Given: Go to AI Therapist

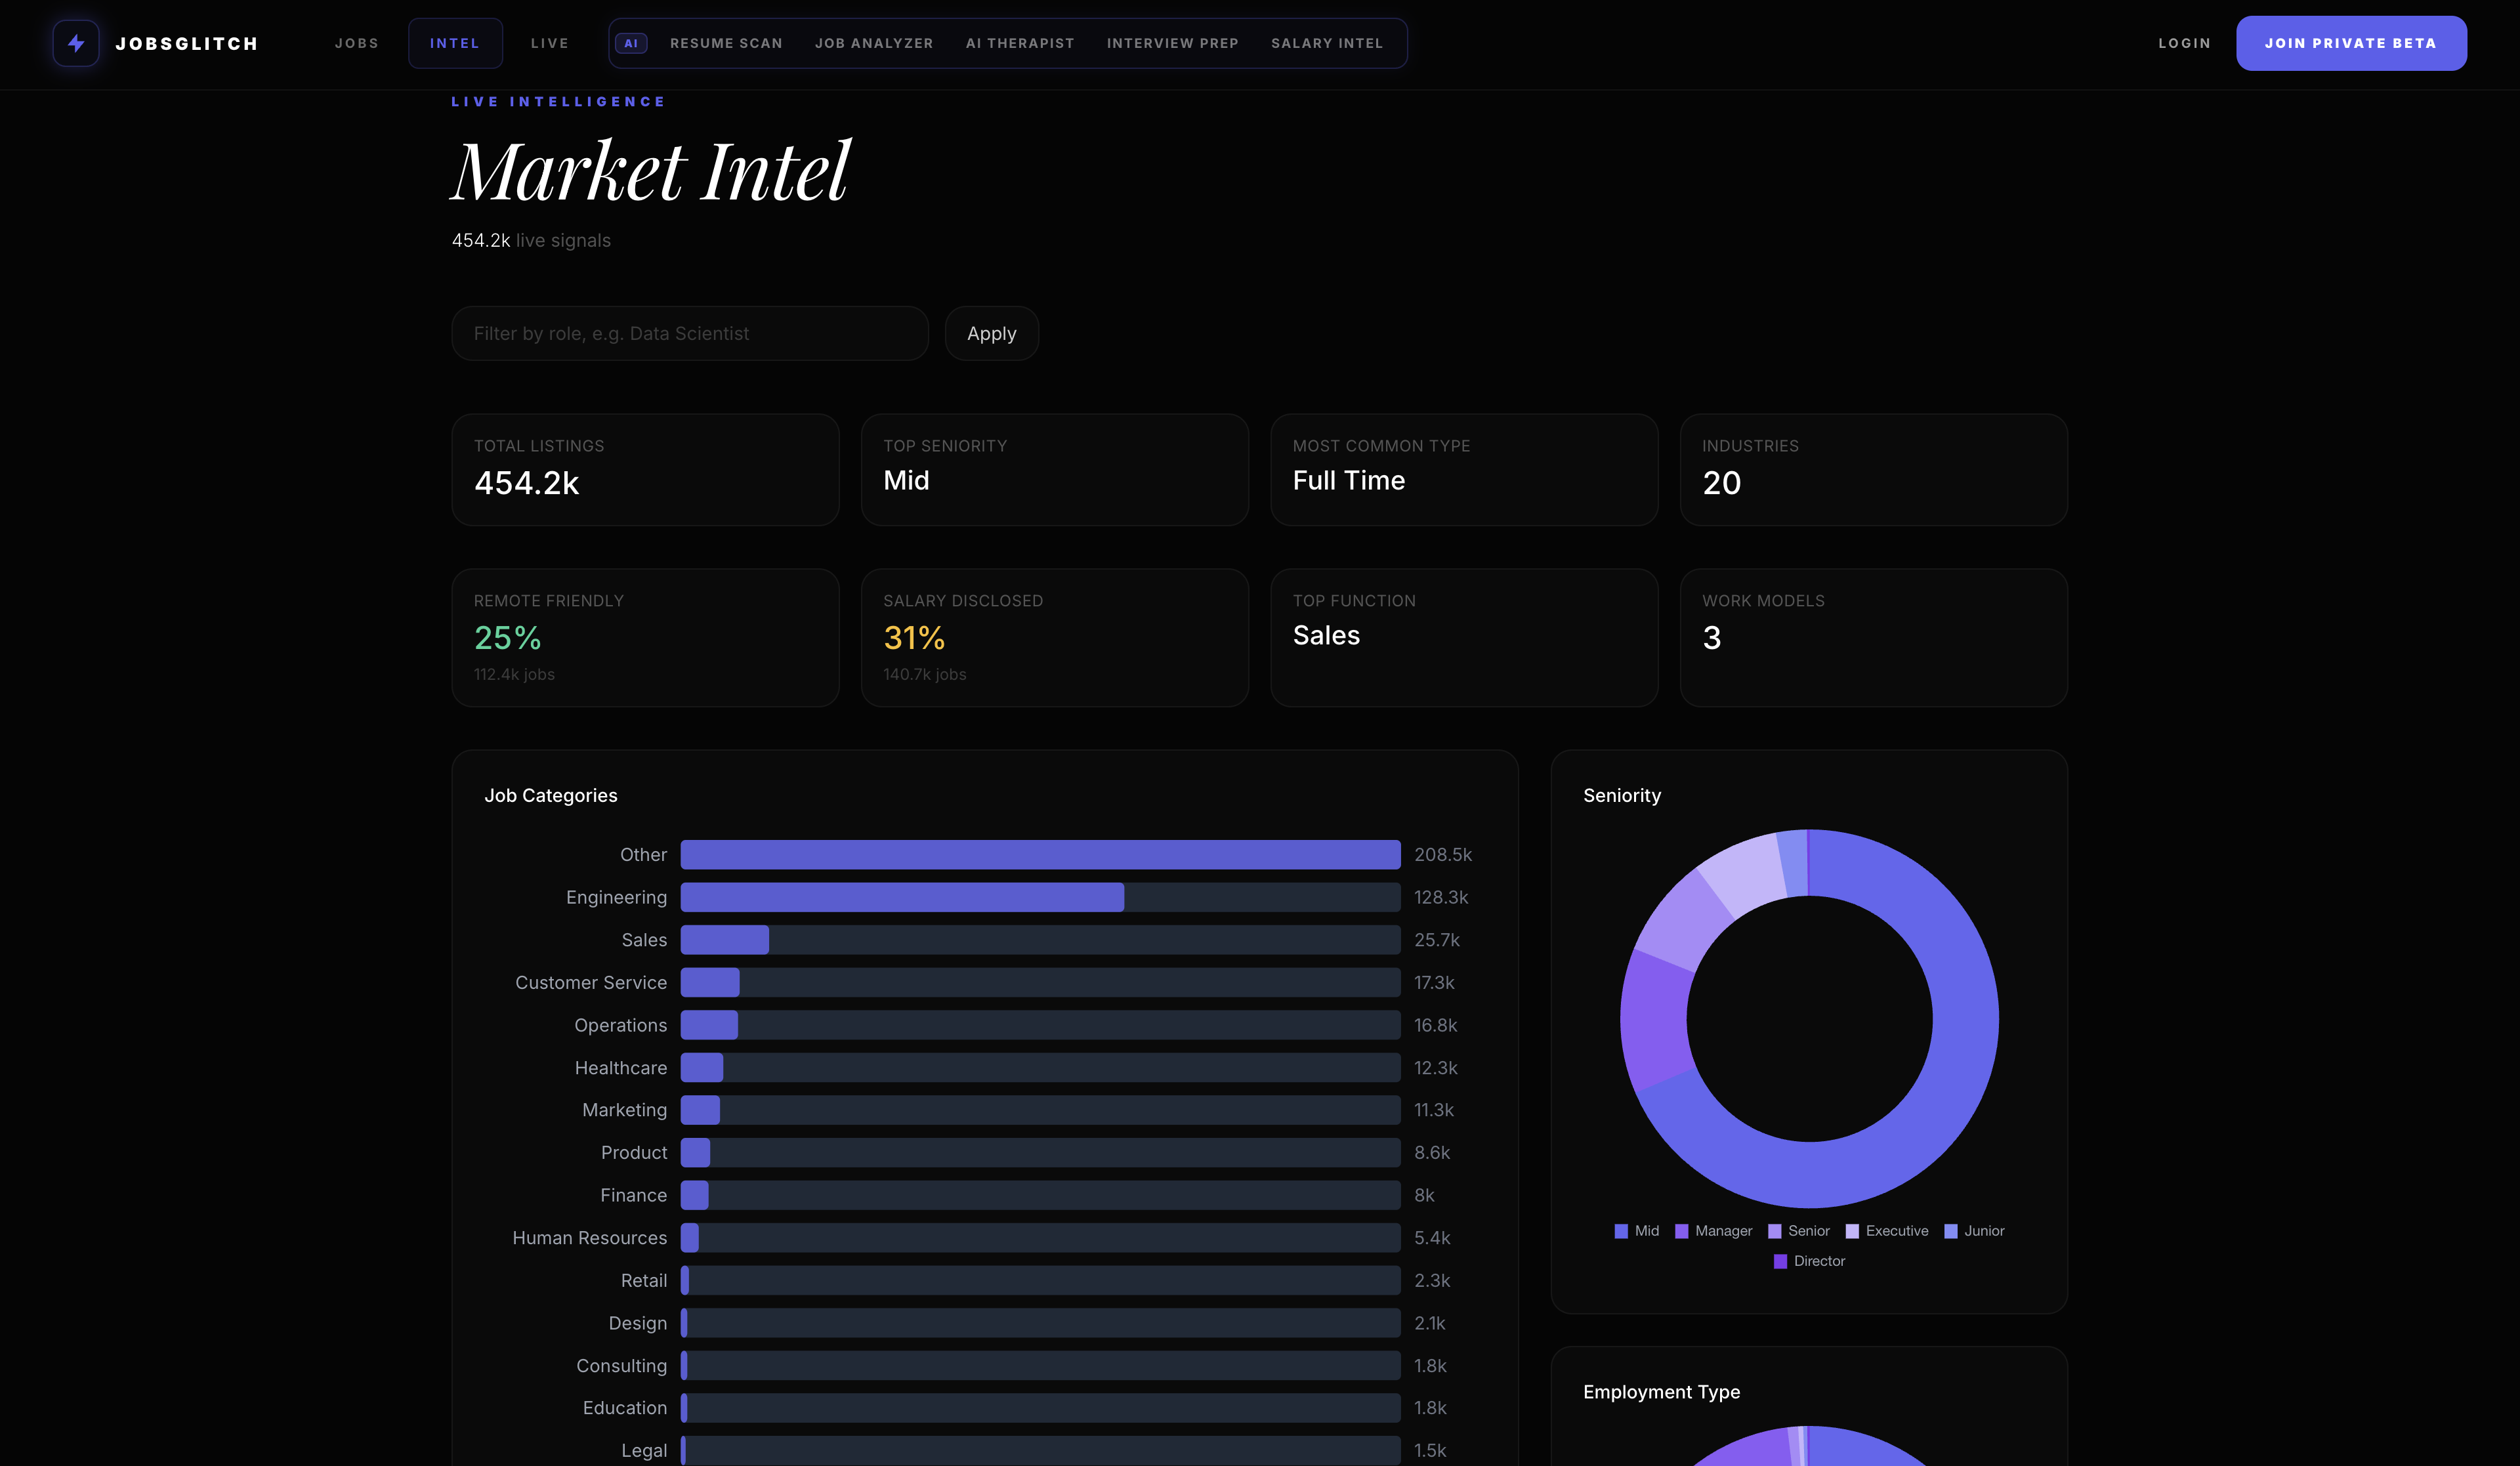Looking at the screenshot, I should (1019, 43).
